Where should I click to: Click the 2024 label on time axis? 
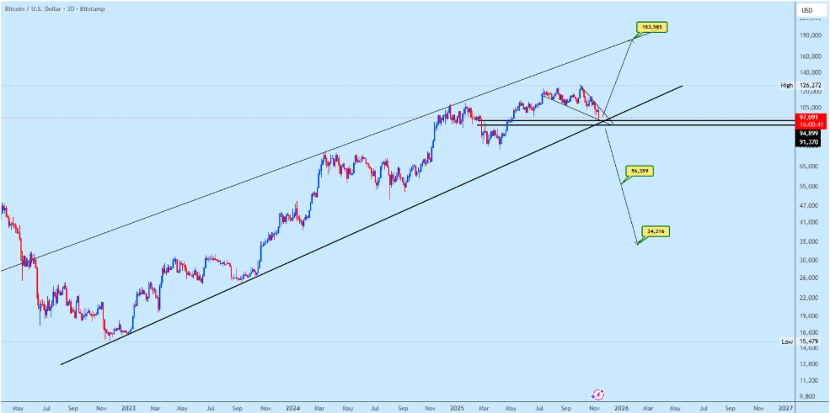click(x=292, y=407)
